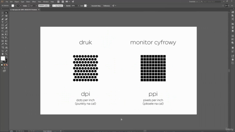Select the Symbol Sprayer tool
The height and width of the screenshot is (132, 235).
coord(3,48)
